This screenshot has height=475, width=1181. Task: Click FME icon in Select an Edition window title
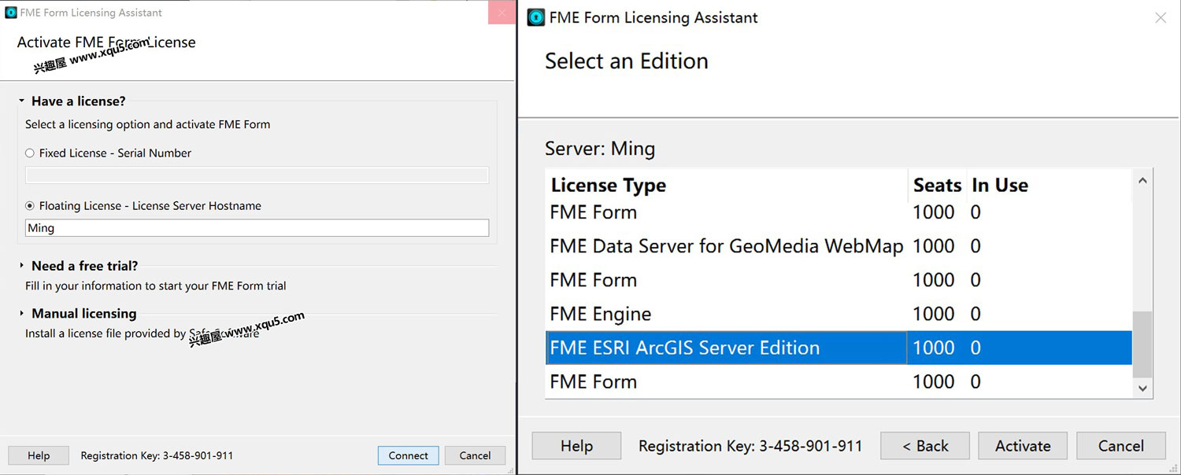point(536,17)
